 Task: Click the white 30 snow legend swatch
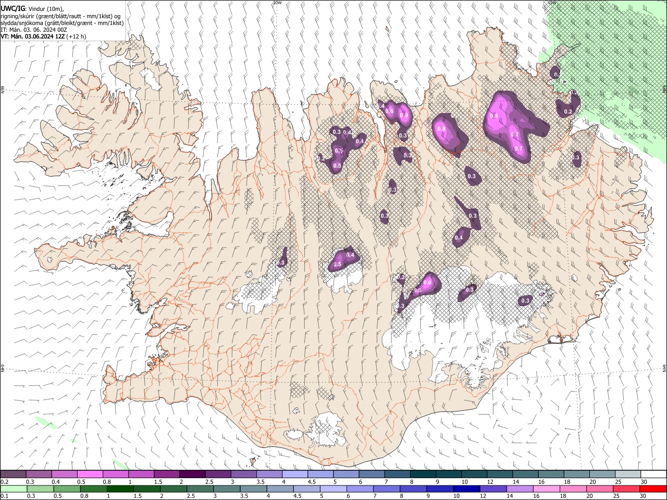tap(653, 474)
